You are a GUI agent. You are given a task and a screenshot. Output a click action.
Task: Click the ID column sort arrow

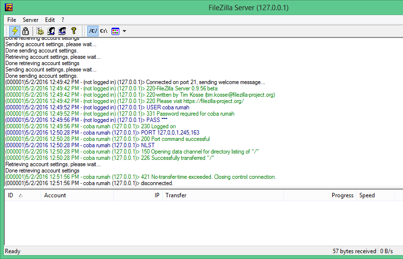(x=21, y=195)
